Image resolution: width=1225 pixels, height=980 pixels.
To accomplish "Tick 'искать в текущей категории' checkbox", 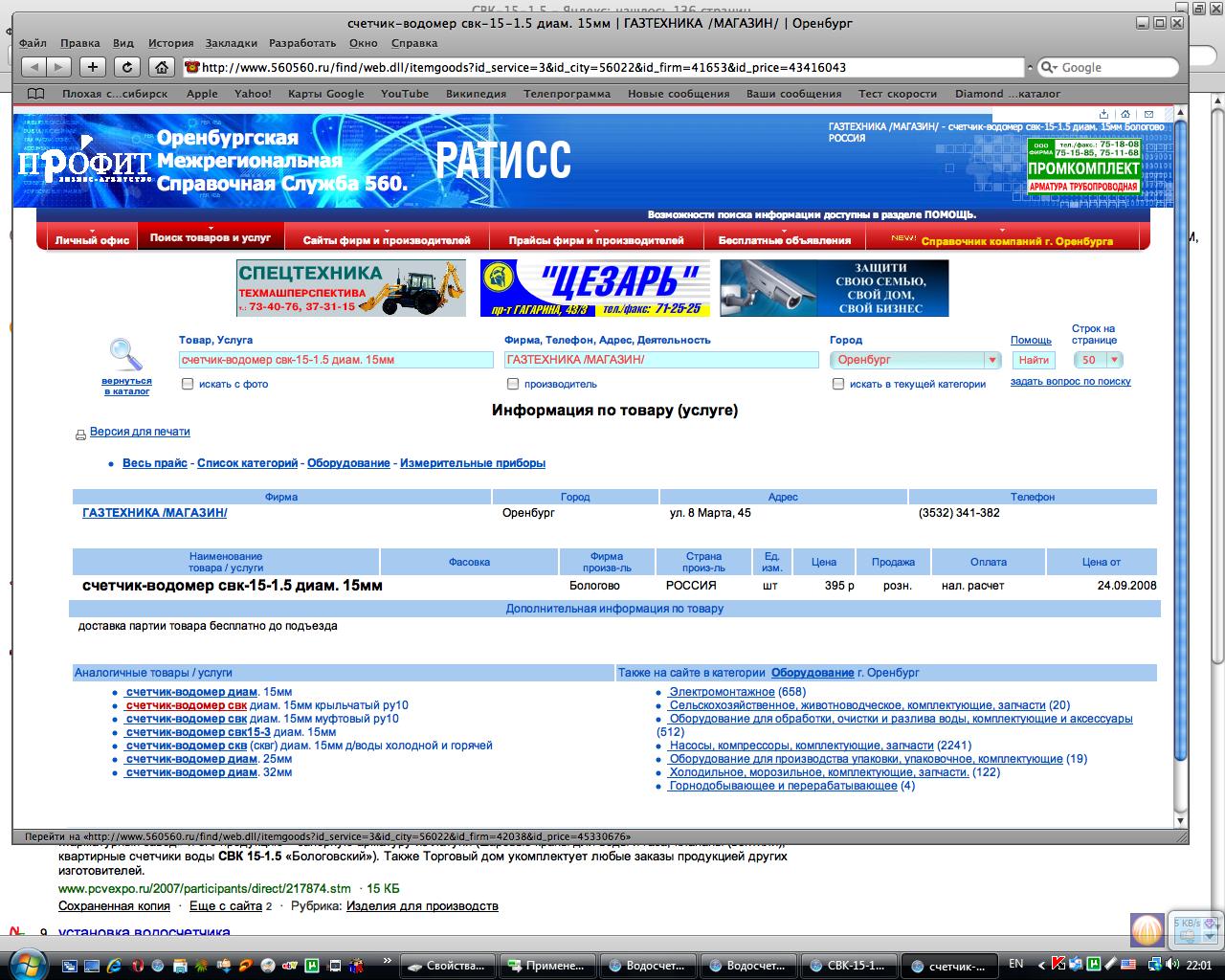I will (838, 384).
